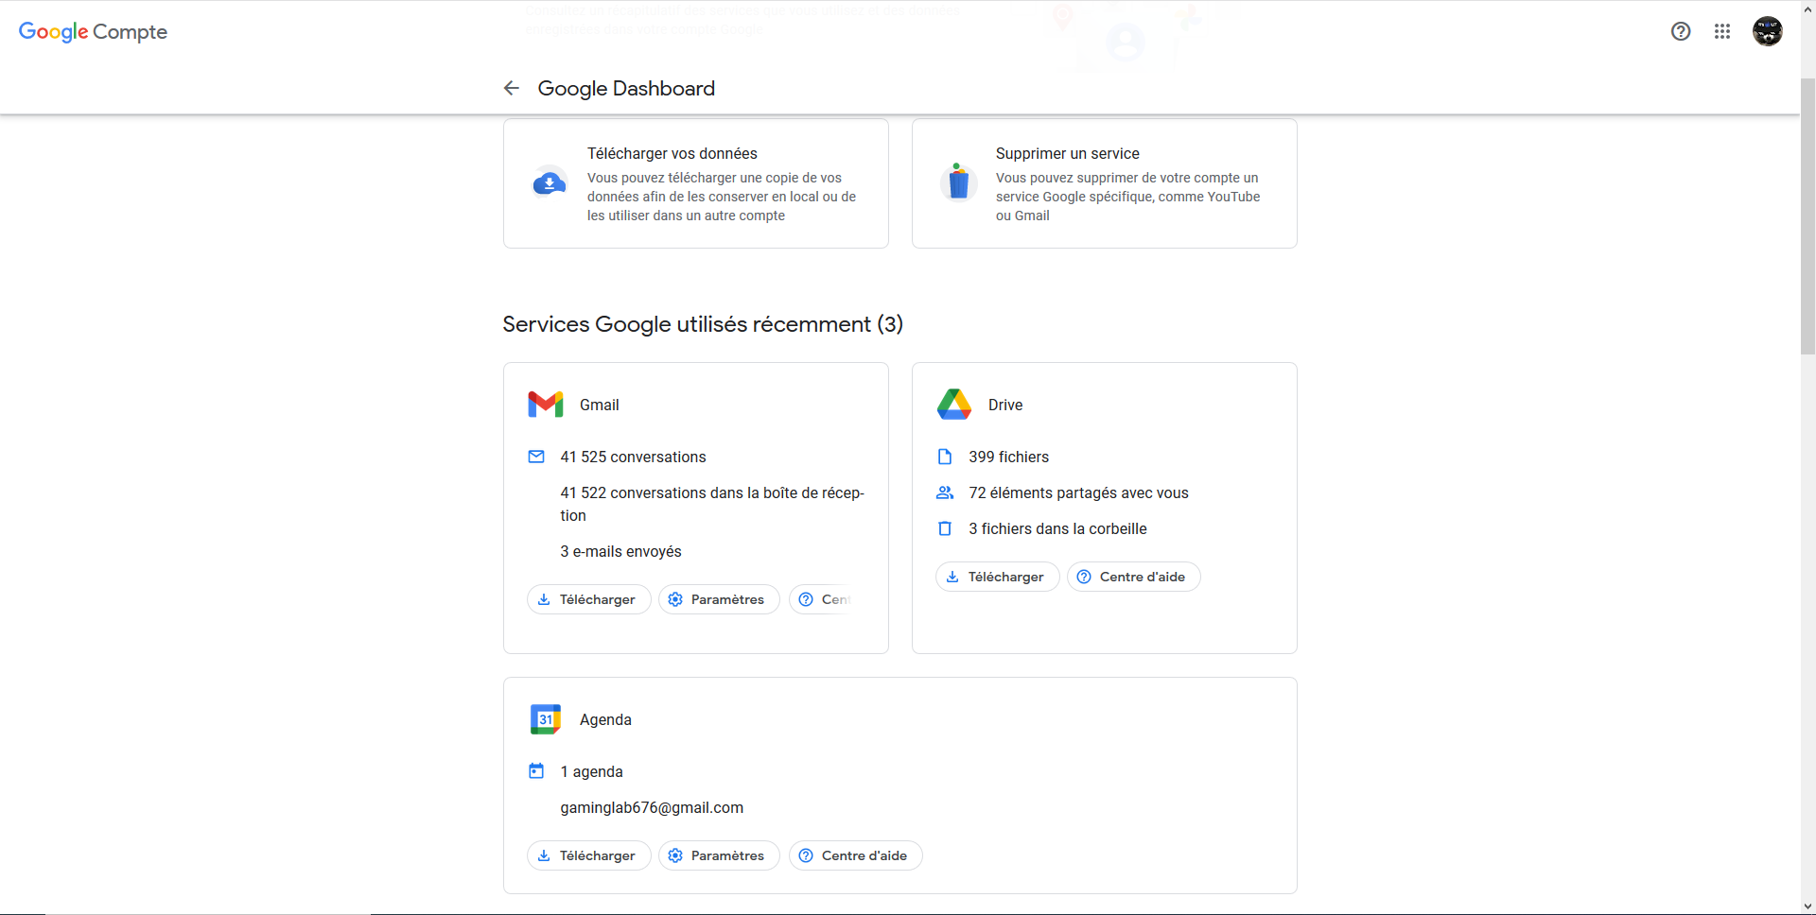This screenshot has width=1816, height=915.
Task: Click 72 éléments partagés avec vous text
Action: pos(1078,492)
